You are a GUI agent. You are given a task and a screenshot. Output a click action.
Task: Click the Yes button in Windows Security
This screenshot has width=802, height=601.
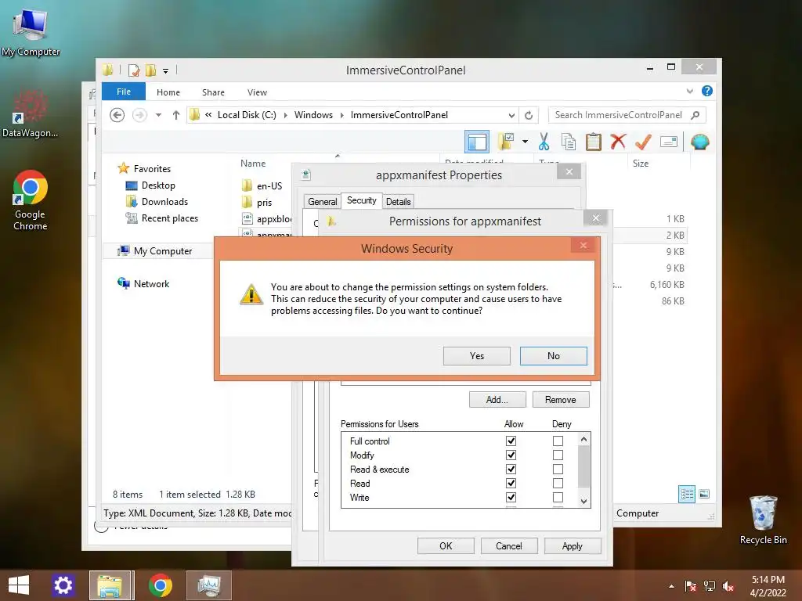coord(477,356)
